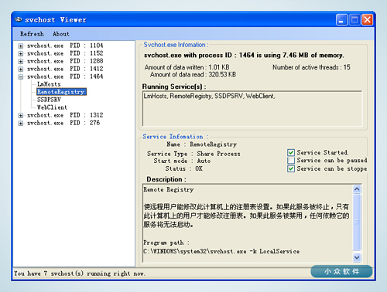Select svchost.exe PID : 276 row
The width and height of the screenshot is (387, 292).
pyautogui.click(x=63, y=123)
